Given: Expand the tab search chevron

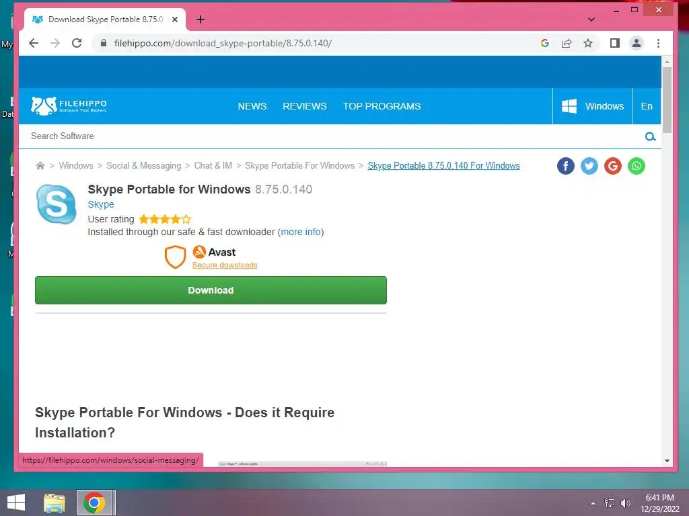Looking at the screenshot, I should 591,19.
